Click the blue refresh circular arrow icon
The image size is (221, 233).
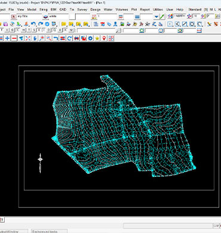[x=69, y=38]
